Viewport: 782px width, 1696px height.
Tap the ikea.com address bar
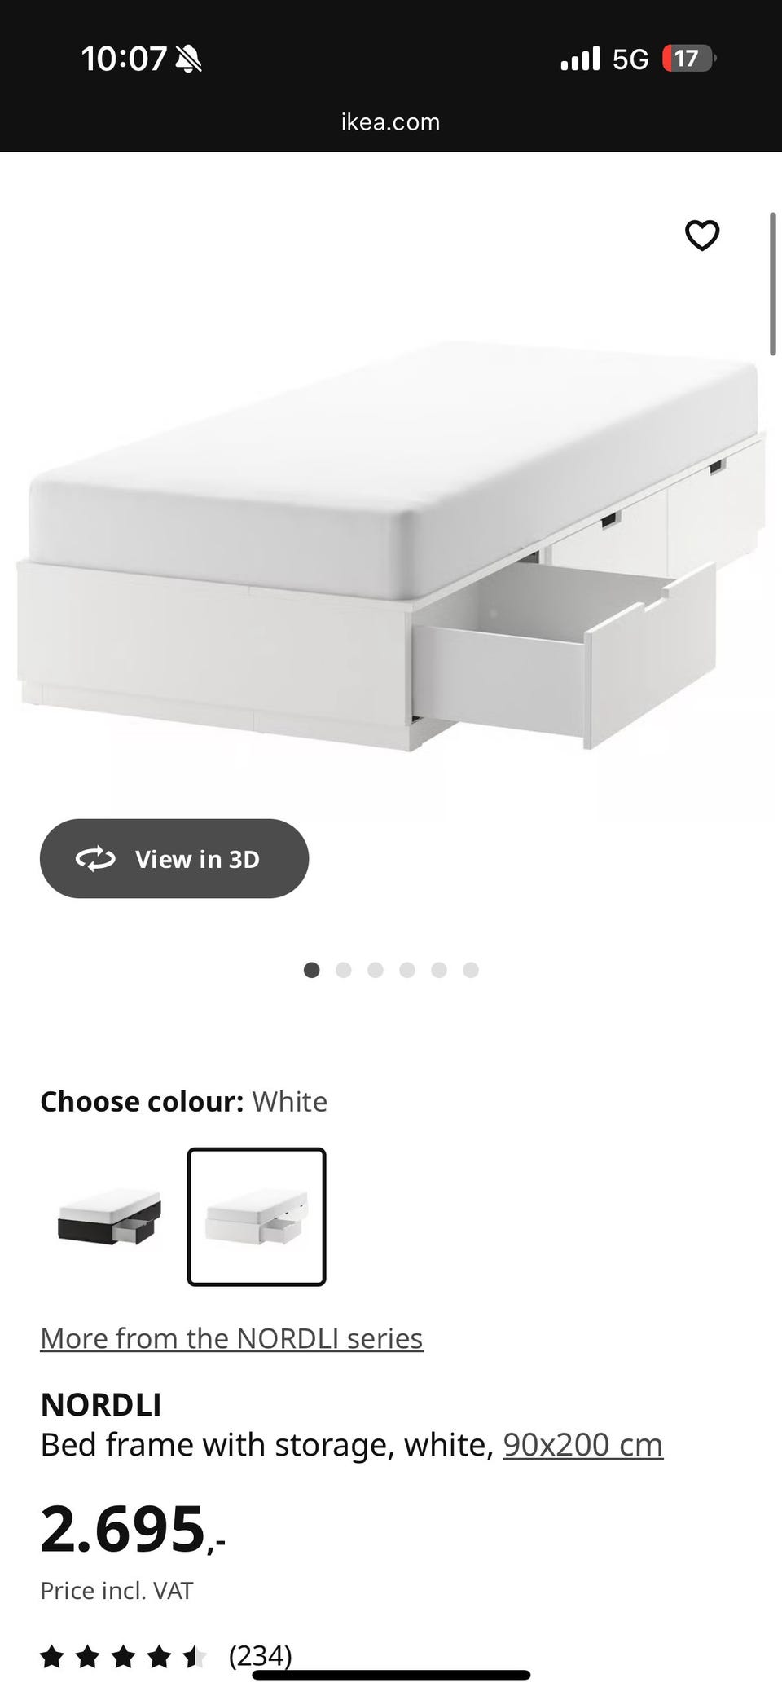[x=391, y=121]
